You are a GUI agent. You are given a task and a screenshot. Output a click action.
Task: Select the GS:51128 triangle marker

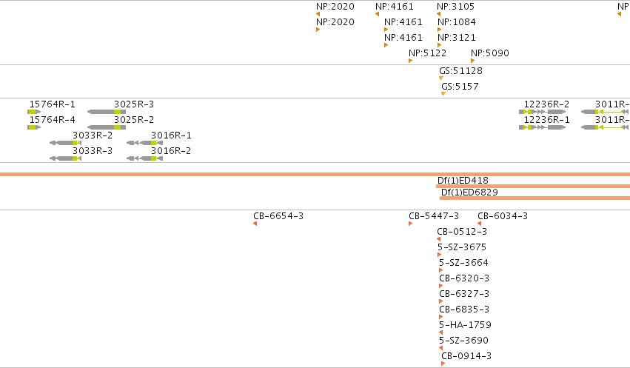(x=441, y=78)
